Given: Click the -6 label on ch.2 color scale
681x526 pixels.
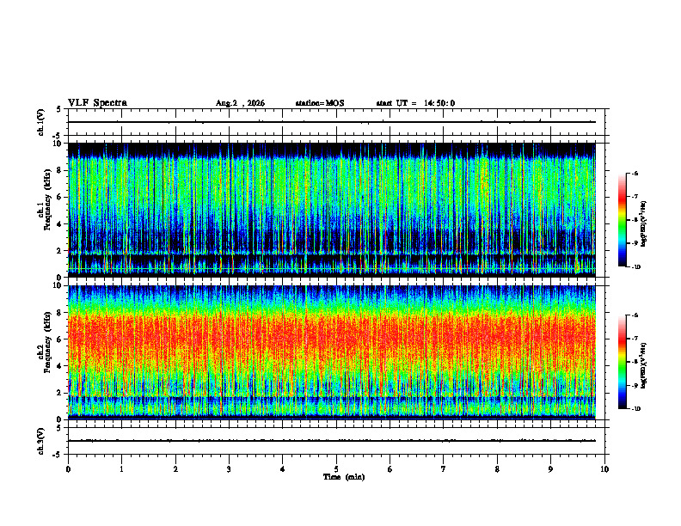Looking at the screenshot, I should 634,315.
